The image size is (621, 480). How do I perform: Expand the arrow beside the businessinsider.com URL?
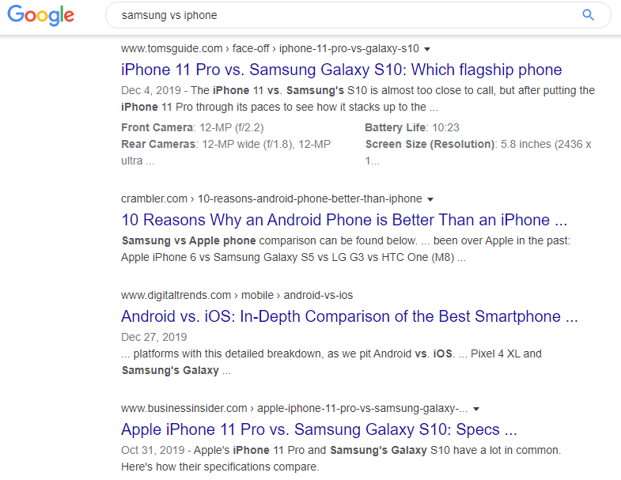point(476,410)
